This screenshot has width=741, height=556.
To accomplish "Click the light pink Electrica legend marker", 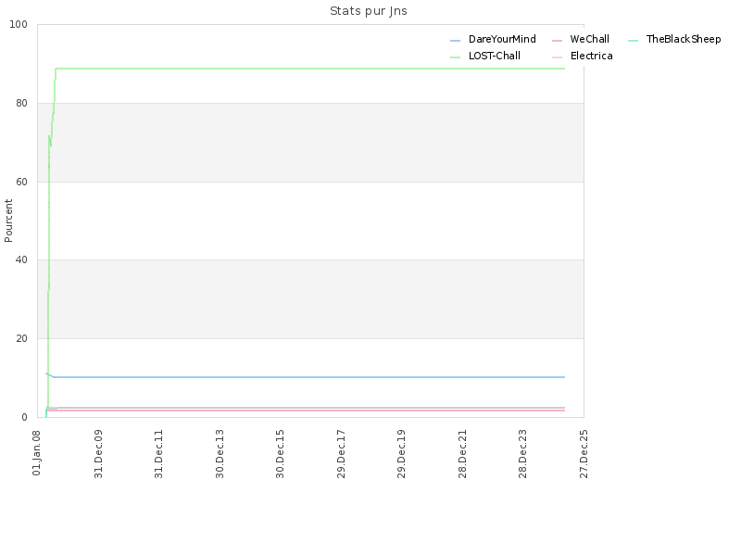I will pos(558,57).
